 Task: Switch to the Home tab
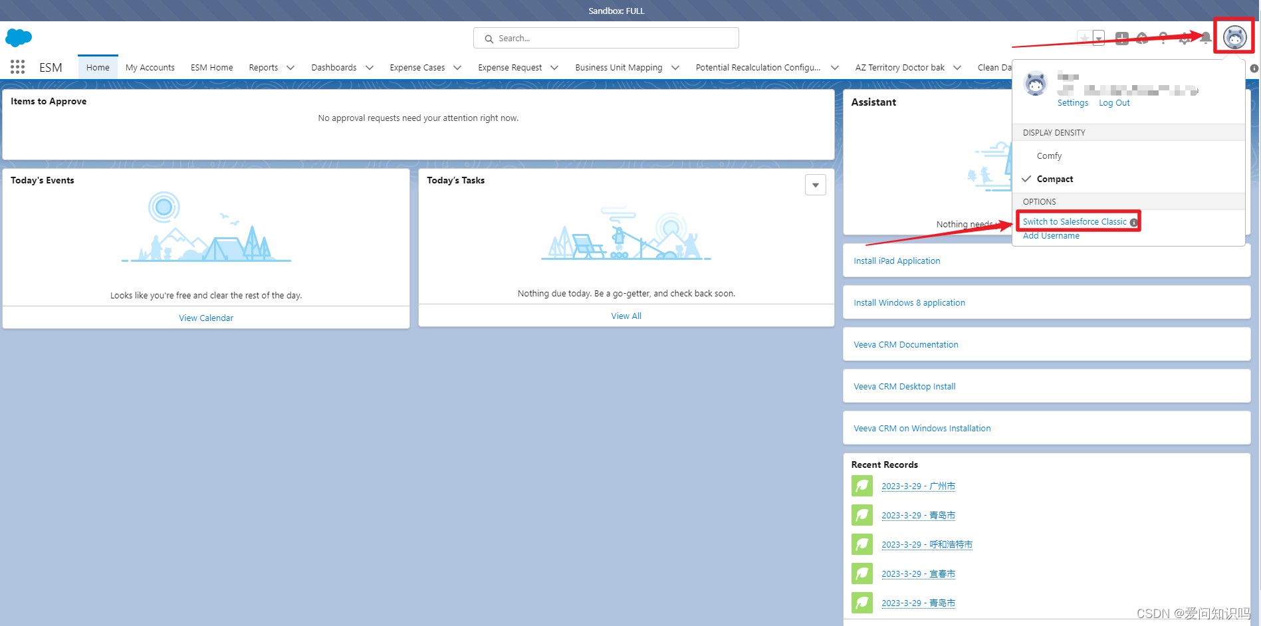coord(98,68)
